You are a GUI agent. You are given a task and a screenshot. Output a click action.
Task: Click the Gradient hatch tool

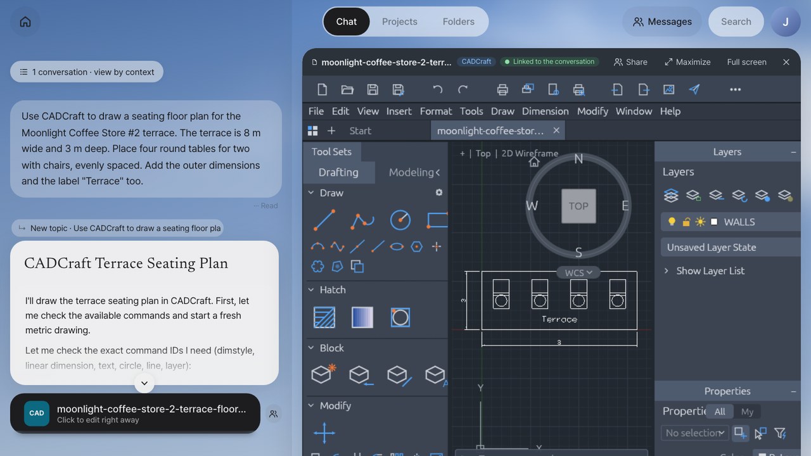pos(362,317)
